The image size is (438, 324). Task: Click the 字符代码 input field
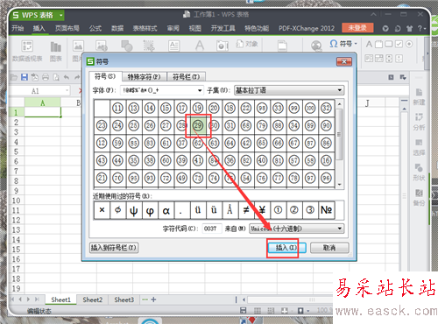[x=212, y=229]
